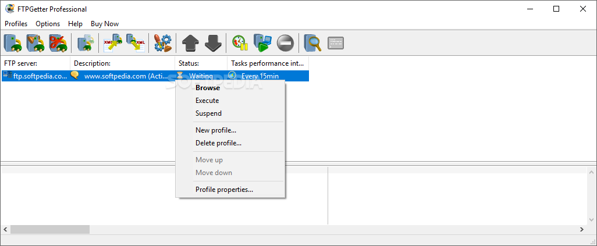
Task: Click the magnifier browse server icon
Action: [x=312, y=43]
